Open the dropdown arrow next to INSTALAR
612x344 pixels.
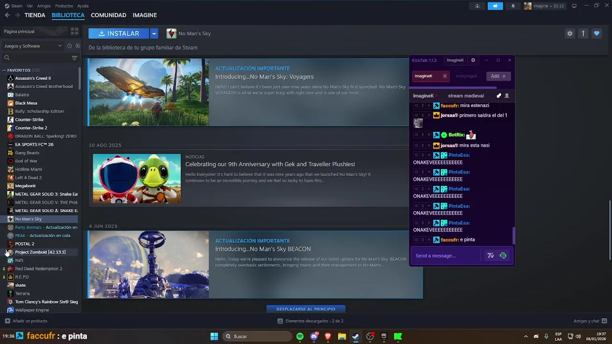pos(154,33)
